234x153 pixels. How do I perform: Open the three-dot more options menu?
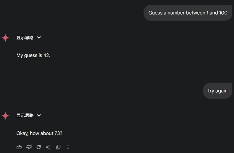pos(68,147)
